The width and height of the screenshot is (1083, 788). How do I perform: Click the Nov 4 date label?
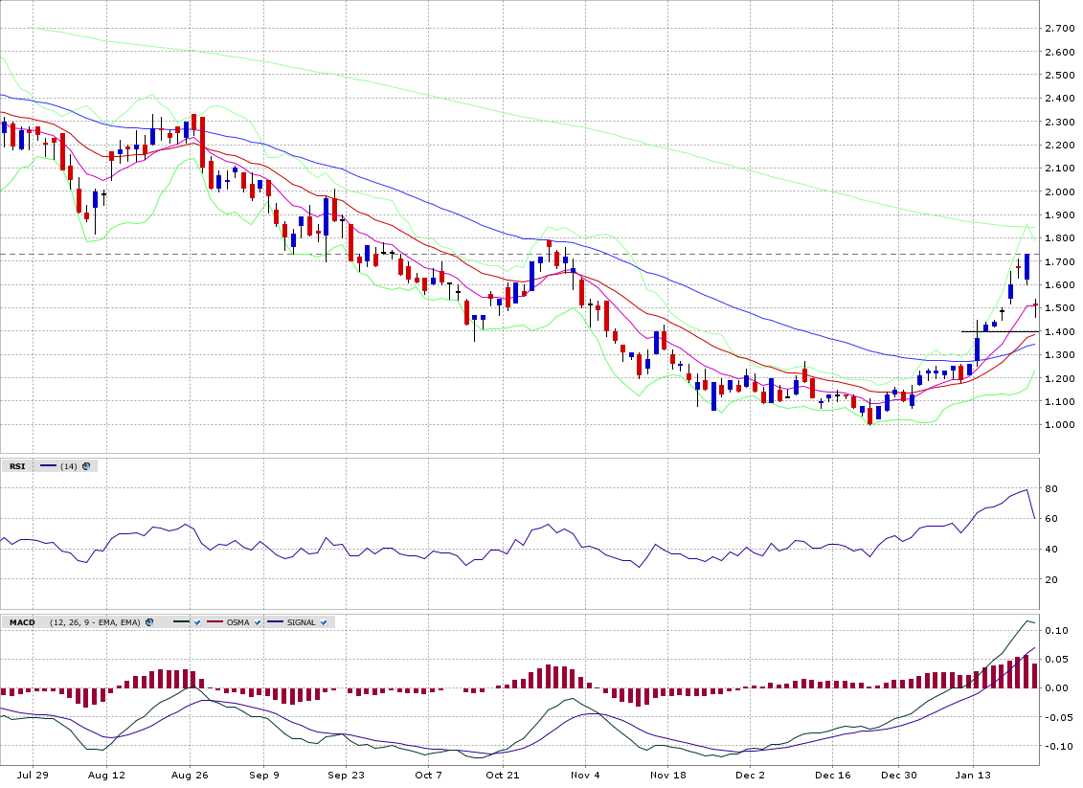coord(584,774)
